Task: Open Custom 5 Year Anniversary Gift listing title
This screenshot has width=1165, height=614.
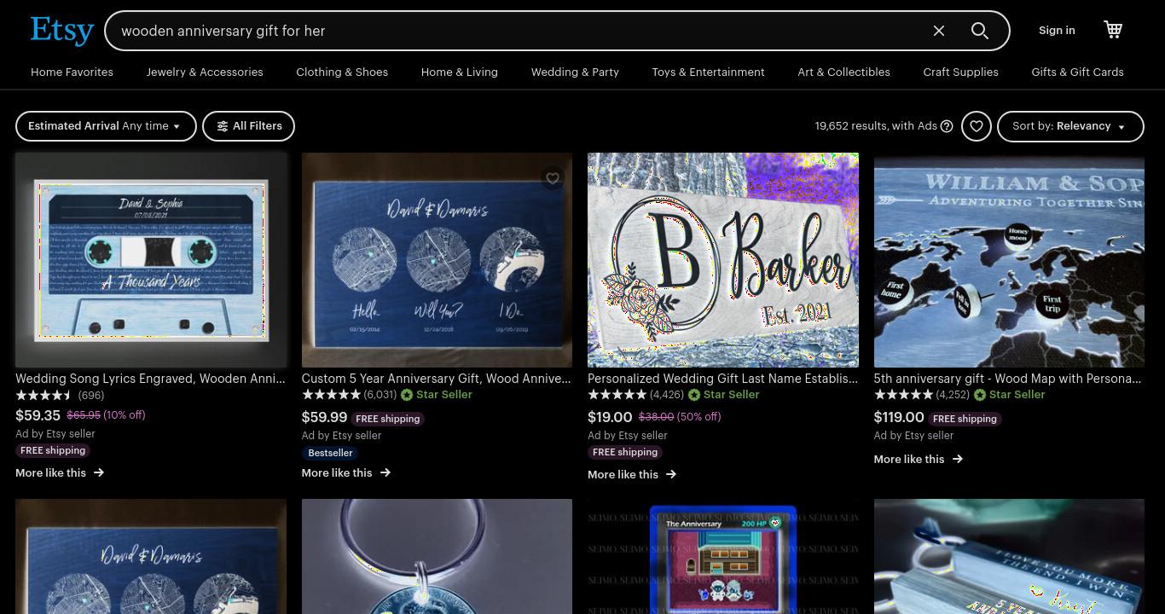Action: pyautogui.click(x=437, y=379)
